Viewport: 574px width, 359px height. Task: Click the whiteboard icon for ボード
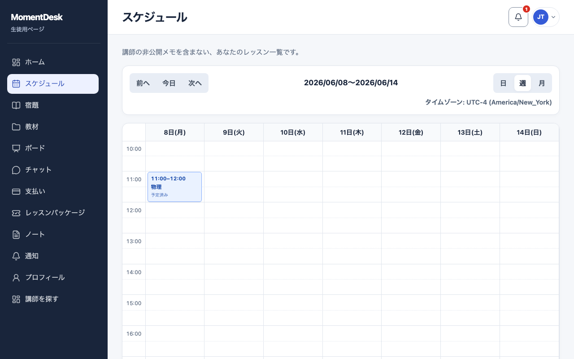(16, 149)
